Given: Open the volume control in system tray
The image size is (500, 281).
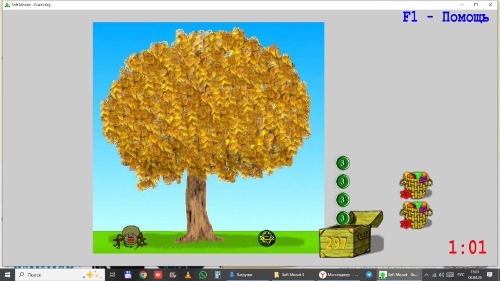Looking at the screenshot, I should [x=442, y=275].
